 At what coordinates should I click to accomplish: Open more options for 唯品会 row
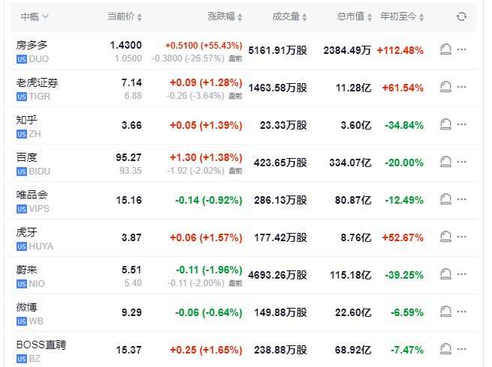coord(461,199)
